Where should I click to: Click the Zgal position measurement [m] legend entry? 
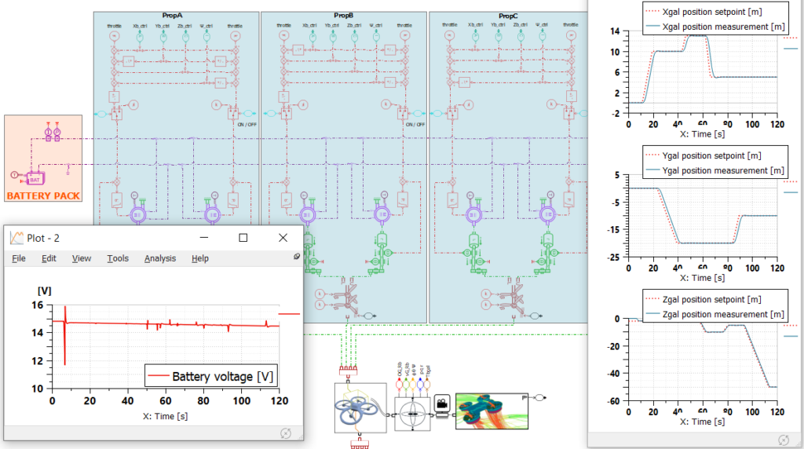tap(715, 314)
